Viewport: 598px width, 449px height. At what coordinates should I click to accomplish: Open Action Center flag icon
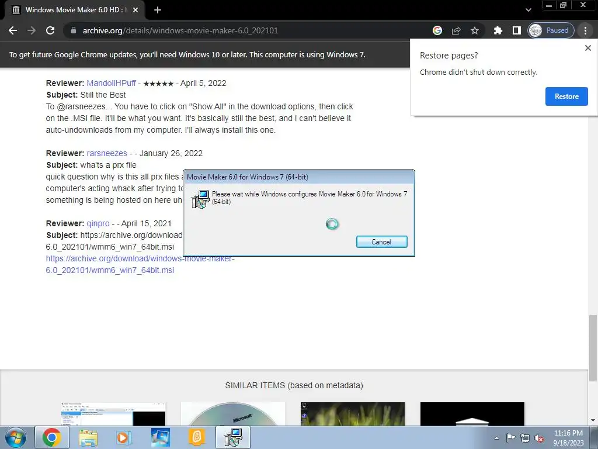pyautogui.click(x=510, y=438)
